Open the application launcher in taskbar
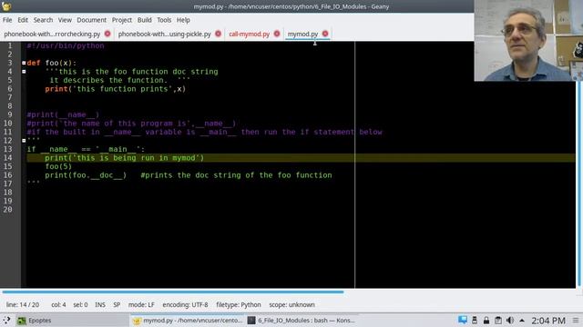583x327 pixels. point(6,321)
